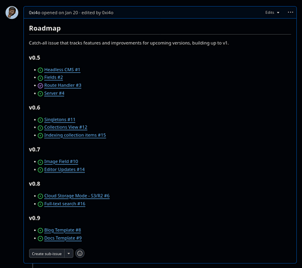Open the Editor Updates #14 issue
This screenshot has height=268, width=302.
click(x=64, y=169)
